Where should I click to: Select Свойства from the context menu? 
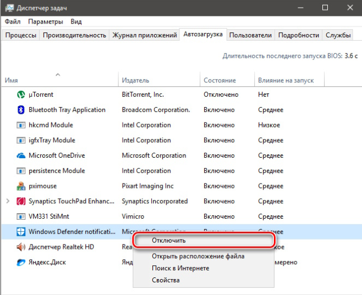(x=166, y=280)
